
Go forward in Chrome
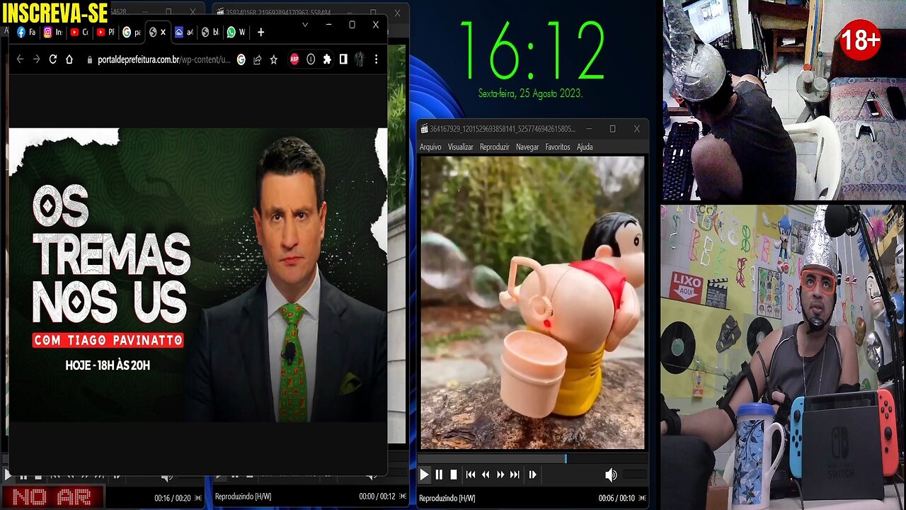point(36,59)
